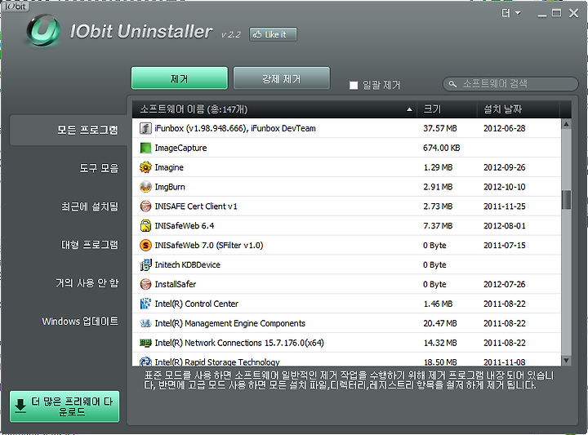Click the thumbs-up icon in Like it
Image resolution: width=588 pixels, height=435 pixels.
(x=257, y=34)
